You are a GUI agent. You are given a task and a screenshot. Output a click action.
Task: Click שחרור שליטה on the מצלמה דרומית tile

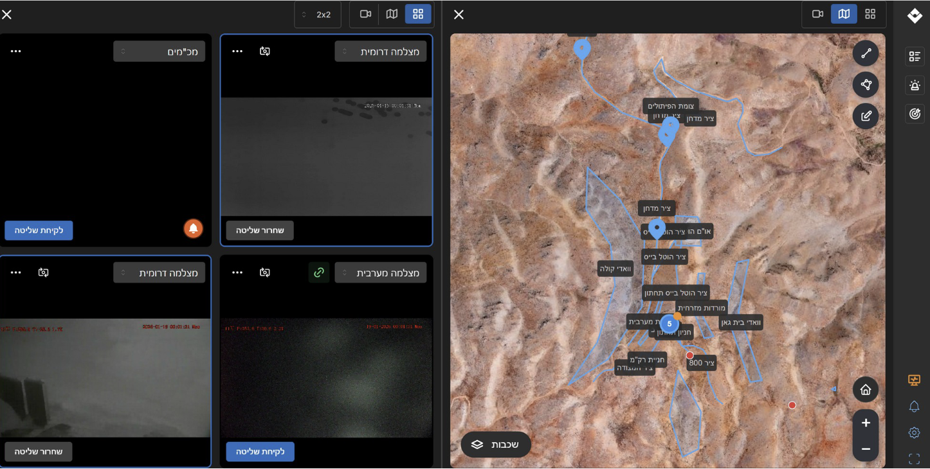pos(260,231)
